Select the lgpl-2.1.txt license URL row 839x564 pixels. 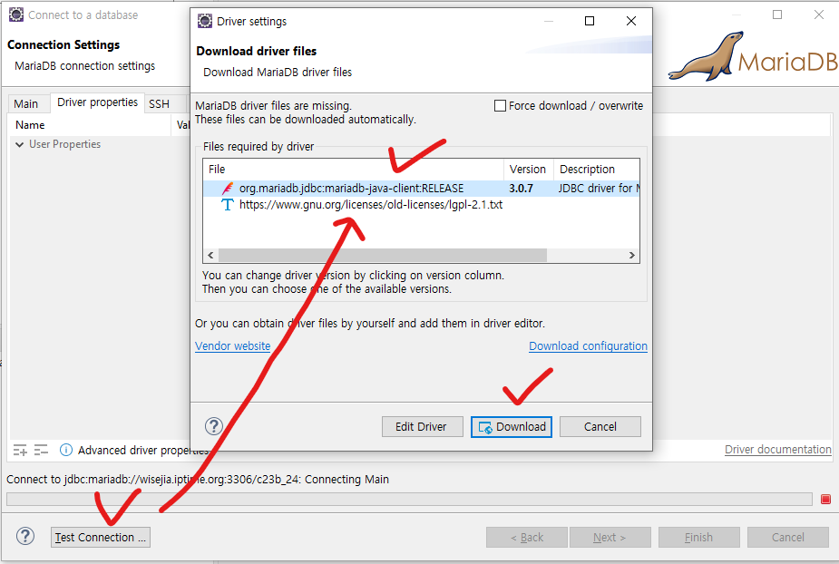pos(421,204)
